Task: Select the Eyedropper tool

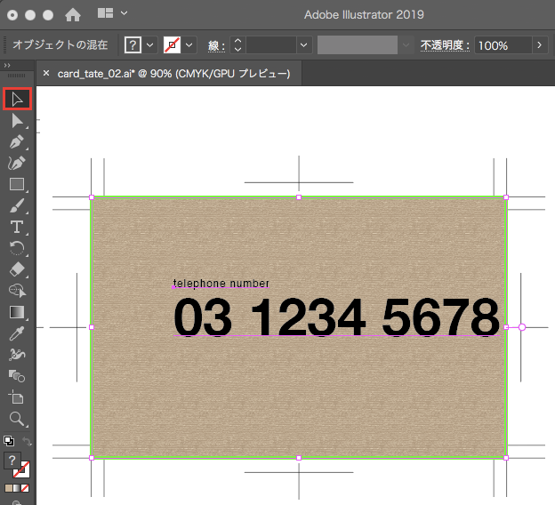Action: 17,333
